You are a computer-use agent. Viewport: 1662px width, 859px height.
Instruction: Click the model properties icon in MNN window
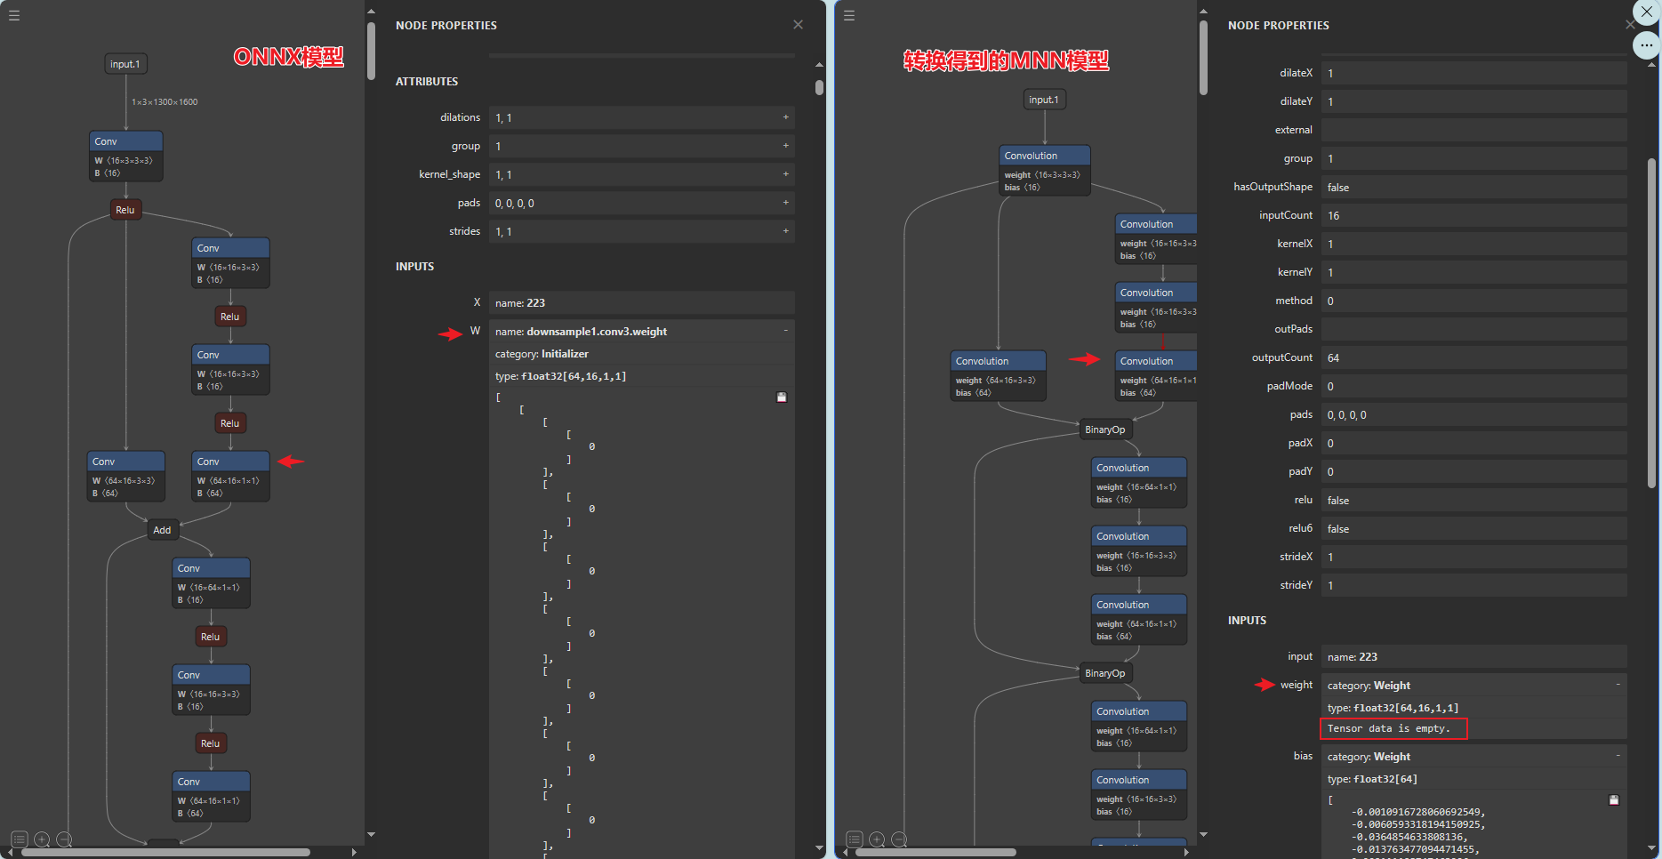pos(855,839)
